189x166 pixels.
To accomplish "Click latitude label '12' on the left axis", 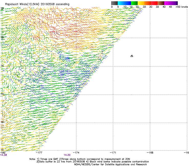I will [2, 122].
